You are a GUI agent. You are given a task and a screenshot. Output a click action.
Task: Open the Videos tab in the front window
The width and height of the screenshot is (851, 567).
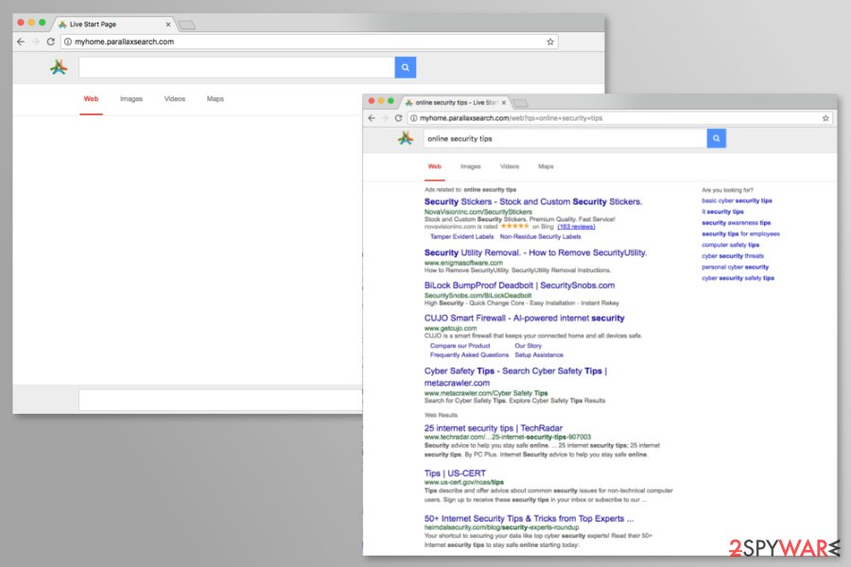pyautogui.click(x=510, y=166)
